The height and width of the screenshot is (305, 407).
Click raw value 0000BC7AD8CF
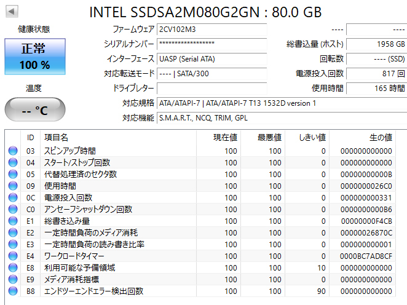pyautogui.click(x=366, y=256)
